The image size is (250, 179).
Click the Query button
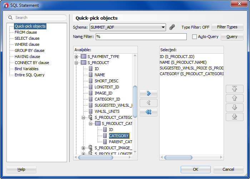(232, 37)
